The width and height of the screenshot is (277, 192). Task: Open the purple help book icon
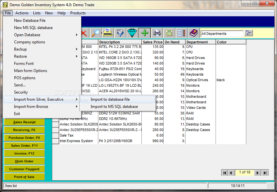194,33
